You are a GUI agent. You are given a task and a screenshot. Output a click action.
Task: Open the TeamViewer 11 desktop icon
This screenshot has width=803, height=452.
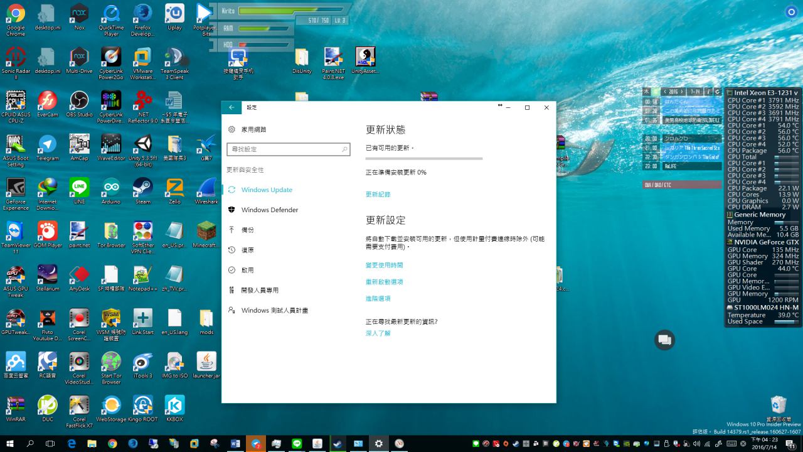tap(16, 231)
